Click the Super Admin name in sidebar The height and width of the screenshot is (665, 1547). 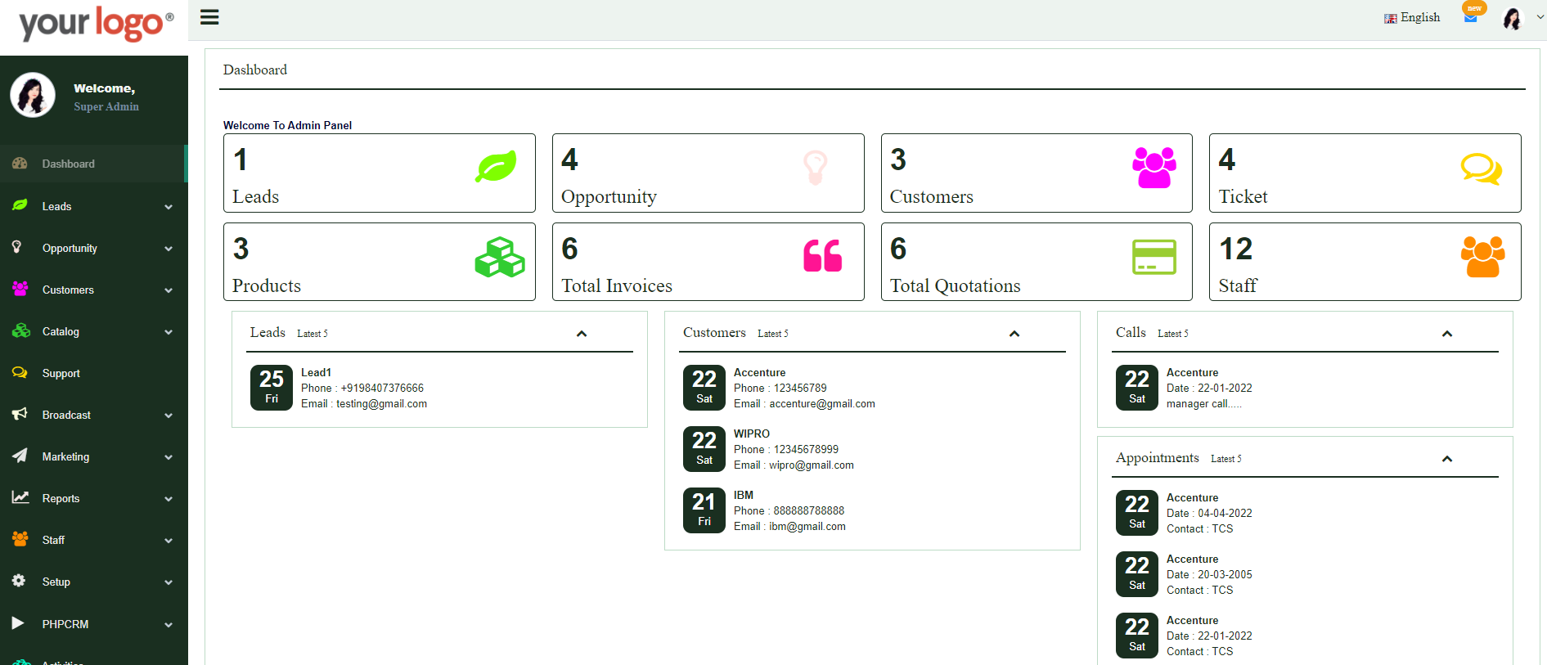106,106
